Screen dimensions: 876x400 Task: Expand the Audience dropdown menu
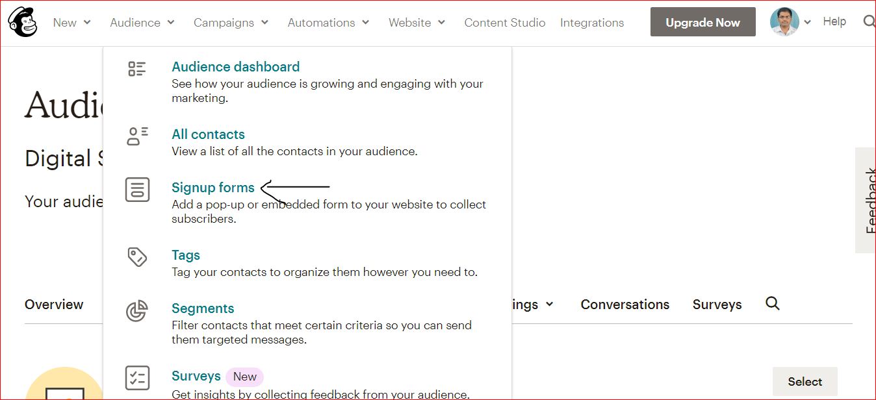(142, 23)
